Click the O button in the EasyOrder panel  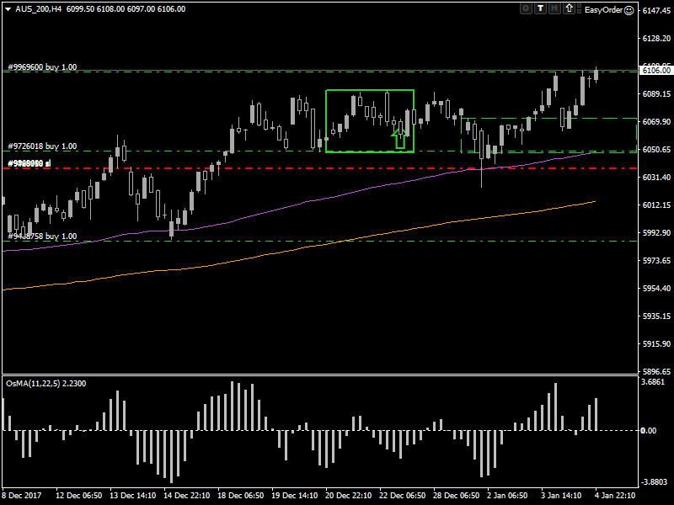click(x=526, y=8)
